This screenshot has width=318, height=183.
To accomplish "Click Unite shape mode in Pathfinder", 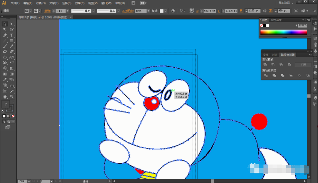I will (x=265, y=65).
